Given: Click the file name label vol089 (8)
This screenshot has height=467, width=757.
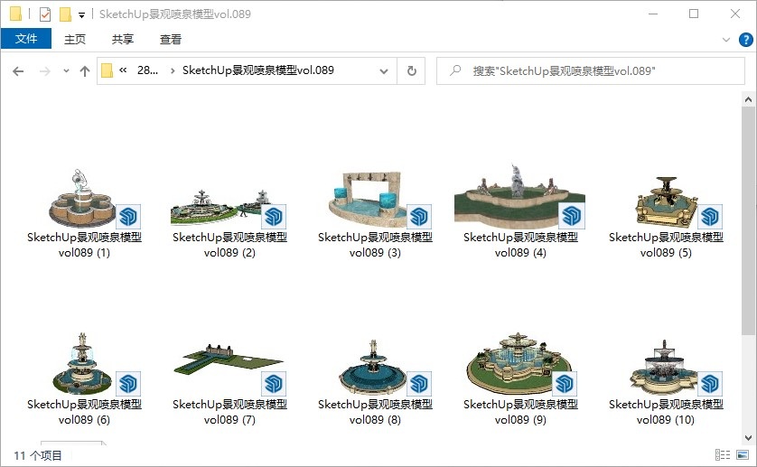Looking at the screenshot, I should click(375, 412).
